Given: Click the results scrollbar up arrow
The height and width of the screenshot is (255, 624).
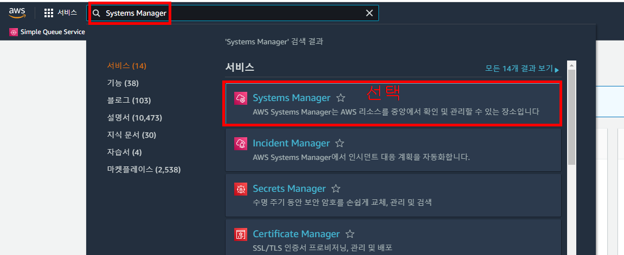Looking at the screenshot, I should (572, 65).
